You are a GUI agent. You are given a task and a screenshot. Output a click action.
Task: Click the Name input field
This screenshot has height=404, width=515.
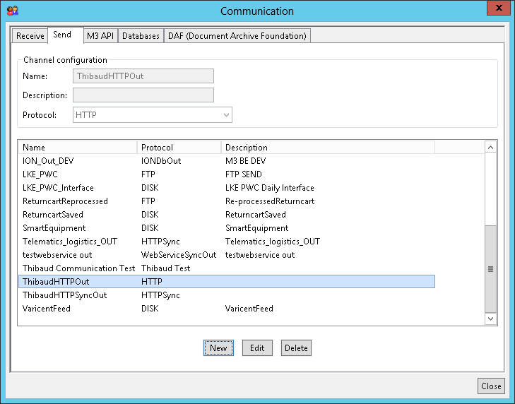[143, 76]
